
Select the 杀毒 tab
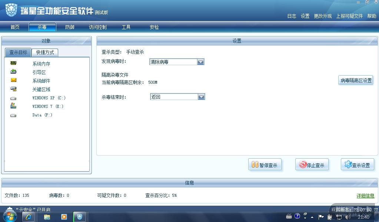click(42, 27)
